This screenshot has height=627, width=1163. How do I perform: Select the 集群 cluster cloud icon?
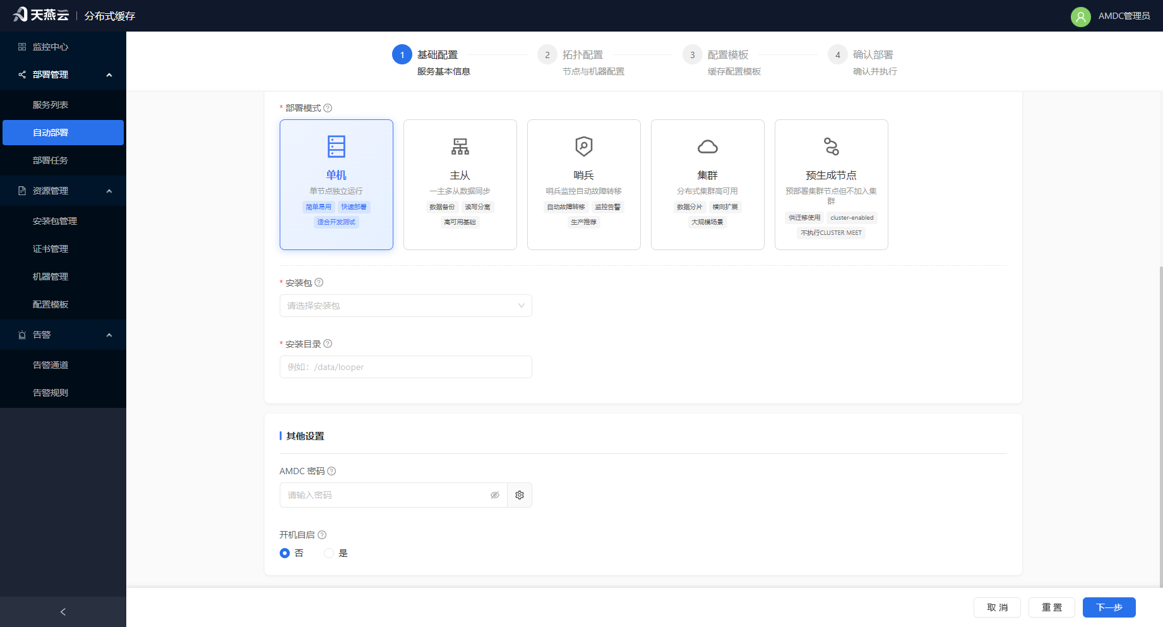pos(708,146)
